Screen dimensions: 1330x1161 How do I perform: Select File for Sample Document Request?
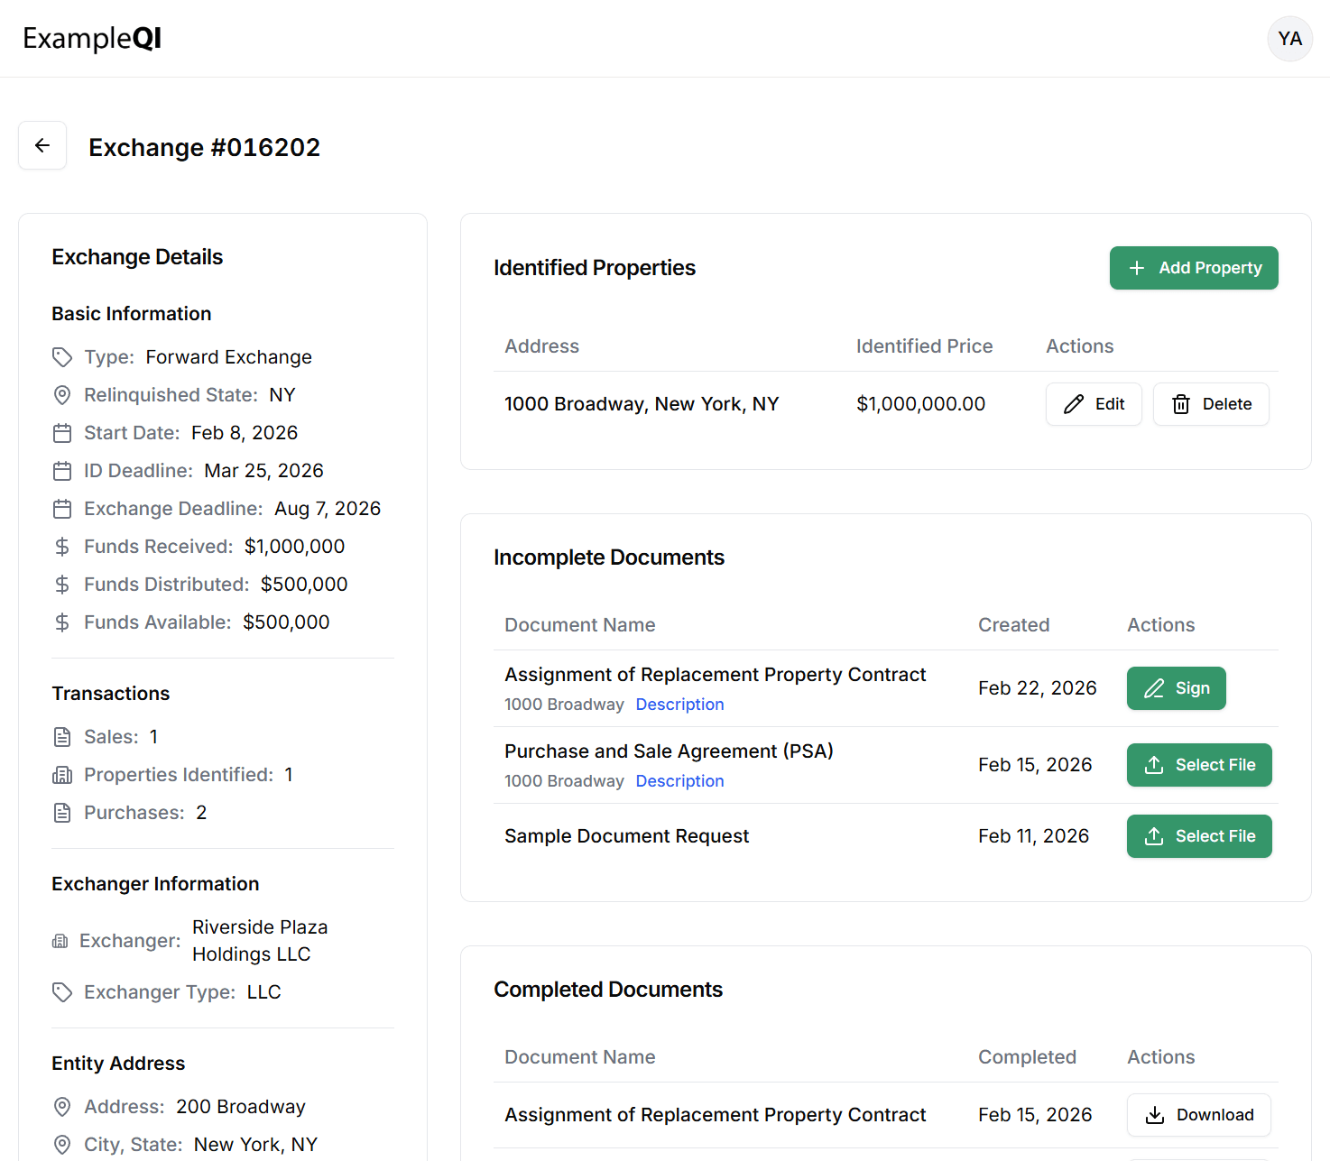(1199, 835)
